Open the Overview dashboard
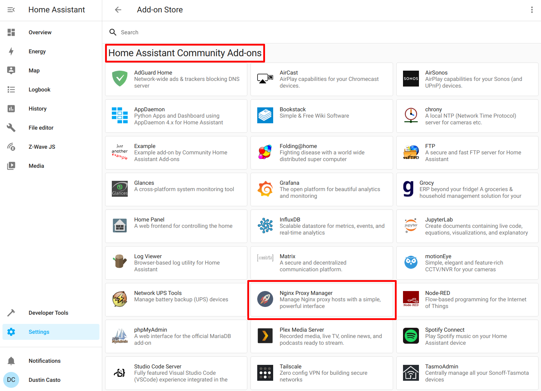 (x=51, y=32)
